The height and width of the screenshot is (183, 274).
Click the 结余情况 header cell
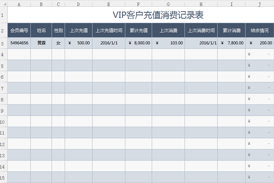[x=259, y=30]
